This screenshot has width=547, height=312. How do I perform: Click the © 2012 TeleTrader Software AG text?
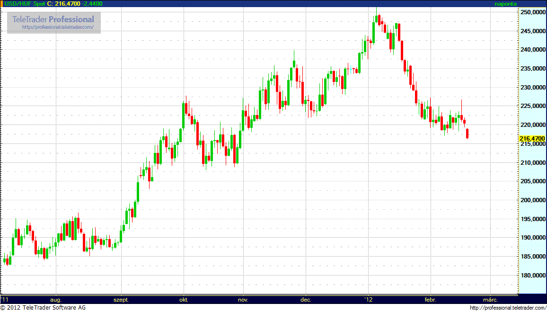43,308
